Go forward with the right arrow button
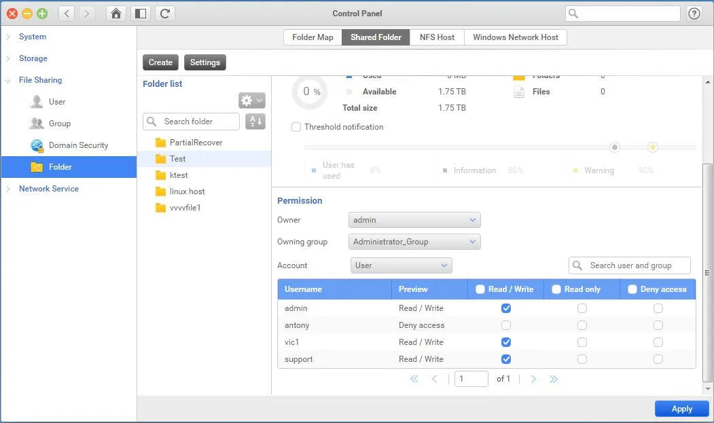This screenshot has width=714, height=423. pyautogui.click(x=86, y=14)
